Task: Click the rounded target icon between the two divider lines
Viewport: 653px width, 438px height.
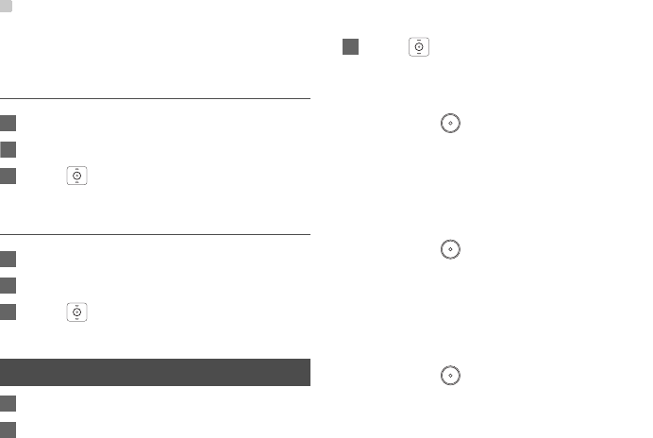Action: pos(76,176)
